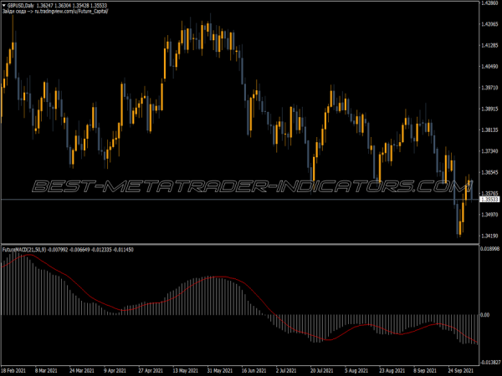The image size is (502, 376).
Task: Click the FutureMACD(21,50,9) indicator label
Action: point(24,249)
